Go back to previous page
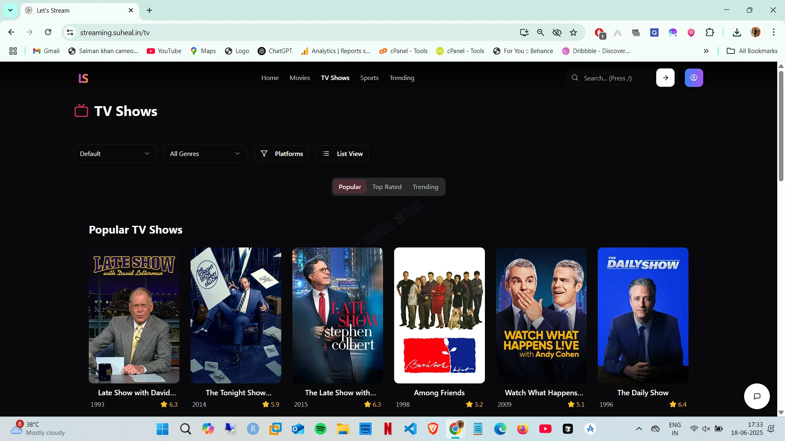 point(11,32)
